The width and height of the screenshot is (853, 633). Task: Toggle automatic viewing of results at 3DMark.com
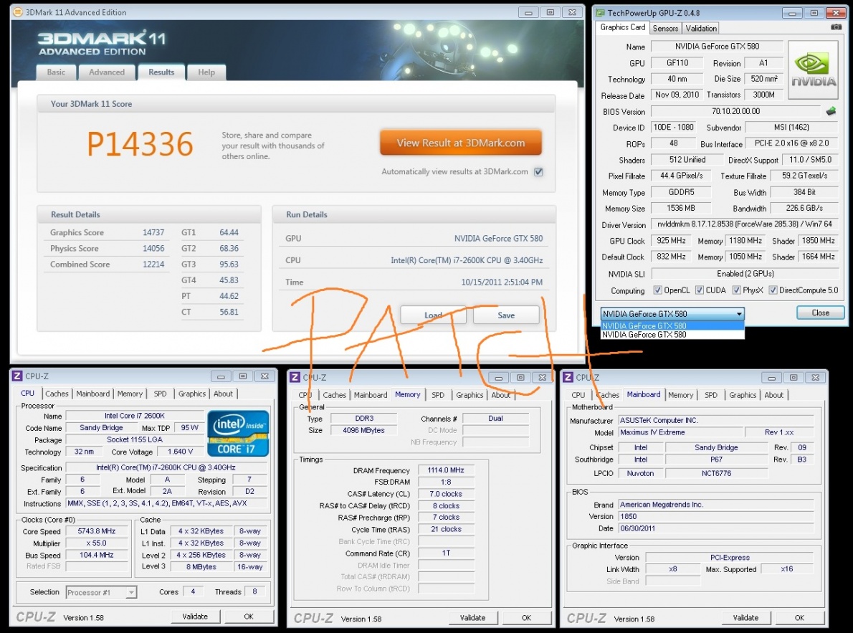point(538,172)
